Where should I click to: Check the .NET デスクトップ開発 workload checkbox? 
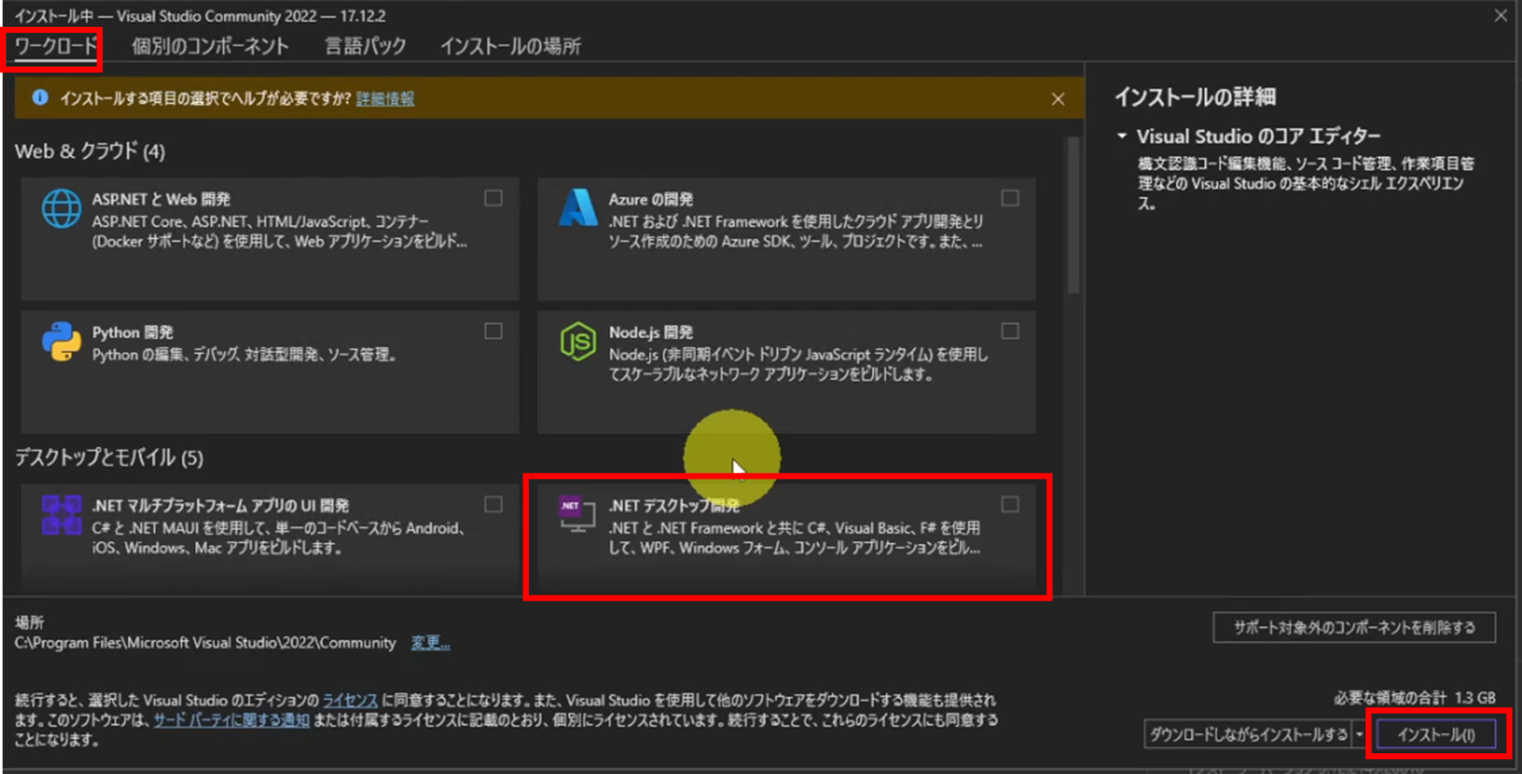coord(1010,504)
